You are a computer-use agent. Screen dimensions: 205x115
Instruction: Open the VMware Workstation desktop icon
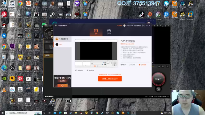pyautogui.click(x=190, y=16)
